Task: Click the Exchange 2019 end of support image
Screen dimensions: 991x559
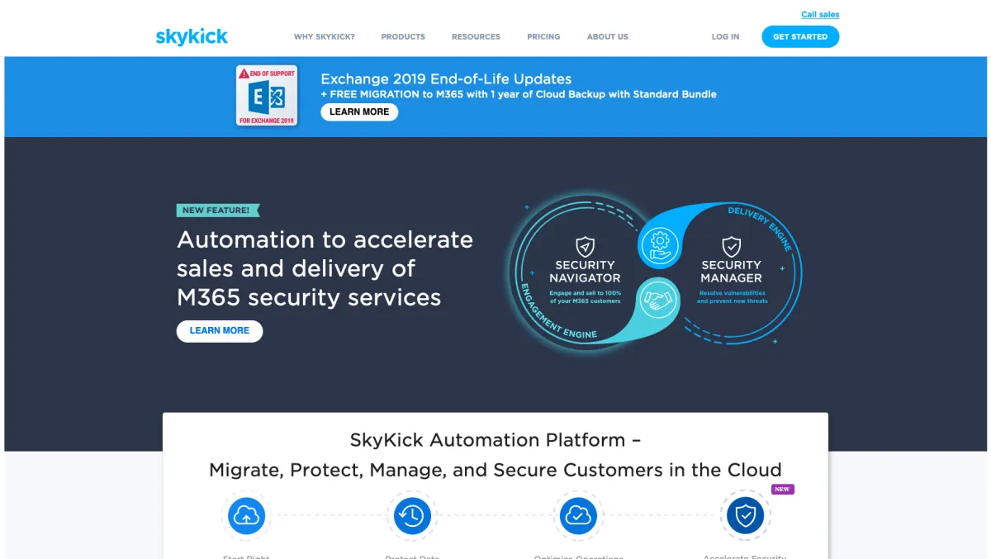Action: 267,96
